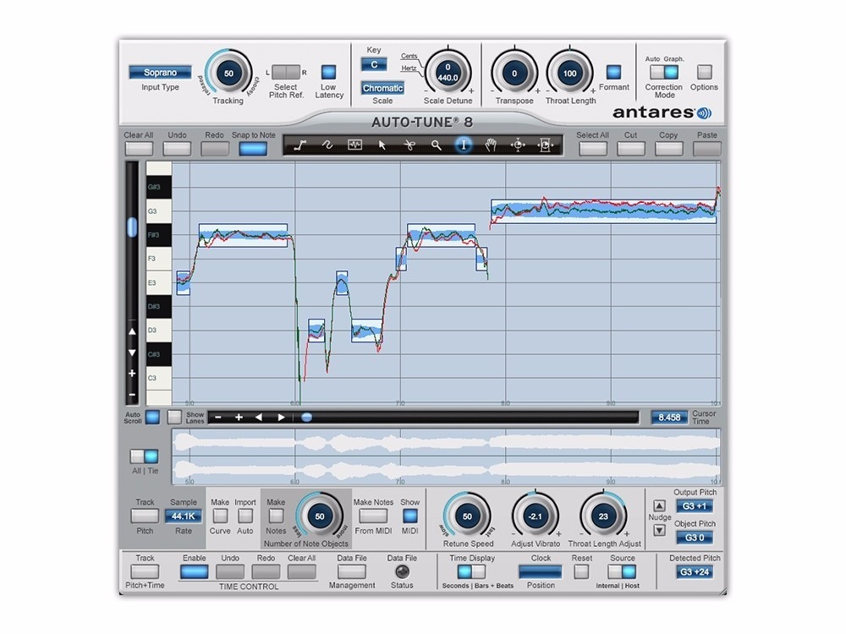Image resolution: width=846 pixels, height=634 pixels.
Task: Nudge pitch up arrow
Action: 659,506
